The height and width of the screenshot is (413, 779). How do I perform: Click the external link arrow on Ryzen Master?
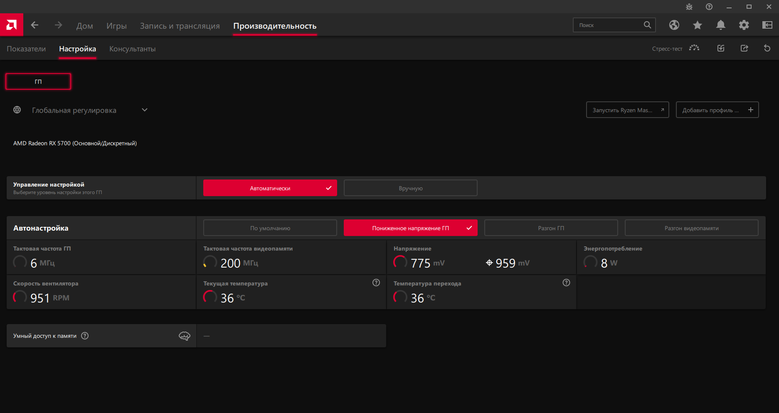pos(662,110)
